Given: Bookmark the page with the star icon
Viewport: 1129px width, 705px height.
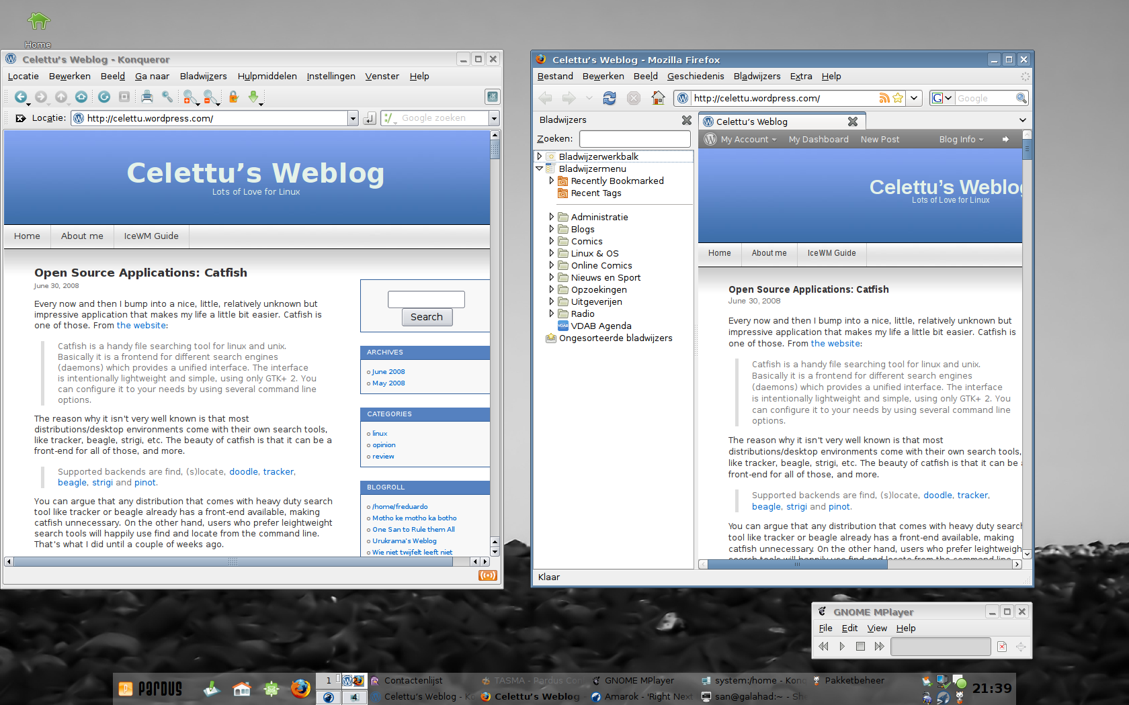Looking at the screenshot, I should coord(898,98).
